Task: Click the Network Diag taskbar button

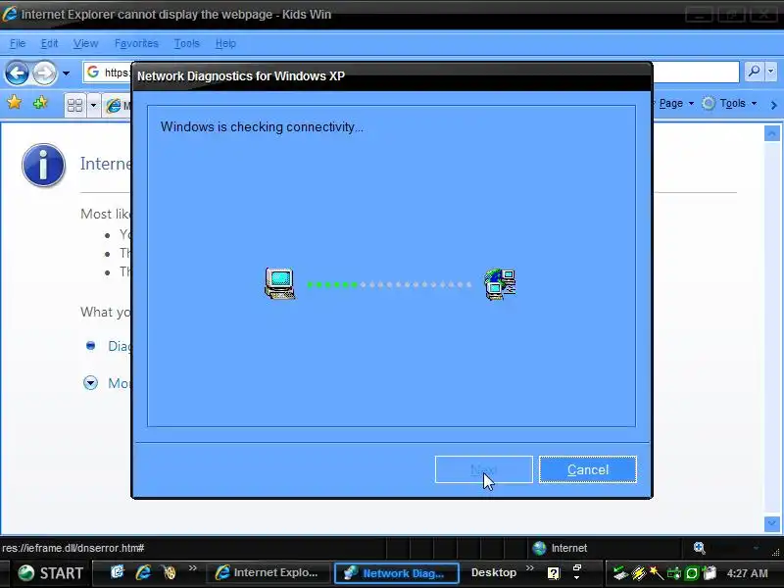Action: 397,573
